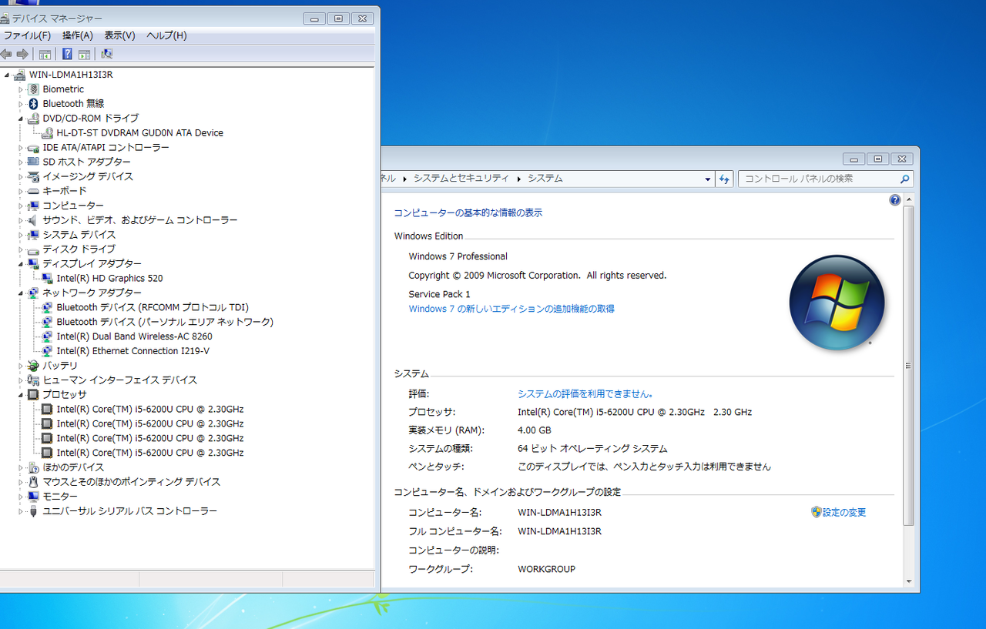Click the System window scrollbar down arrow
This screenshot has width=986, height=629.
(908, 581)
